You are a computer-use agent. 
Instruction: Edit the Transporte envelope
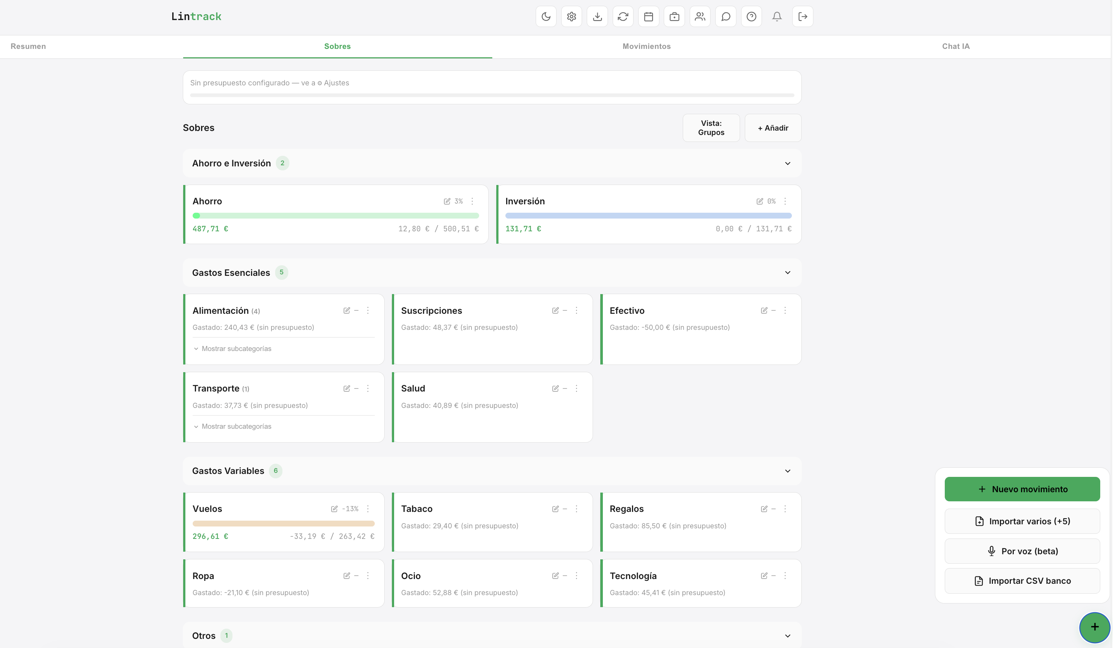[x=347, y=389]
